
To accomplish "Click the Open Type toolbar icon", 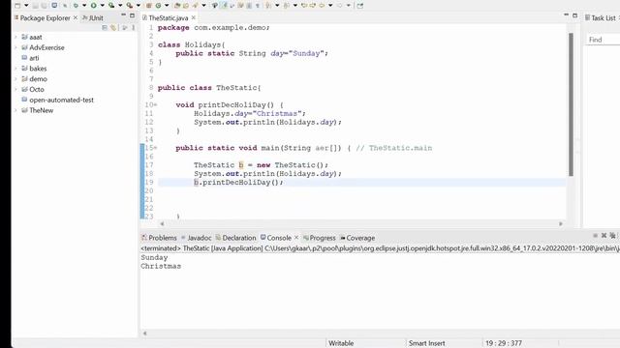I will coord(176,6).
